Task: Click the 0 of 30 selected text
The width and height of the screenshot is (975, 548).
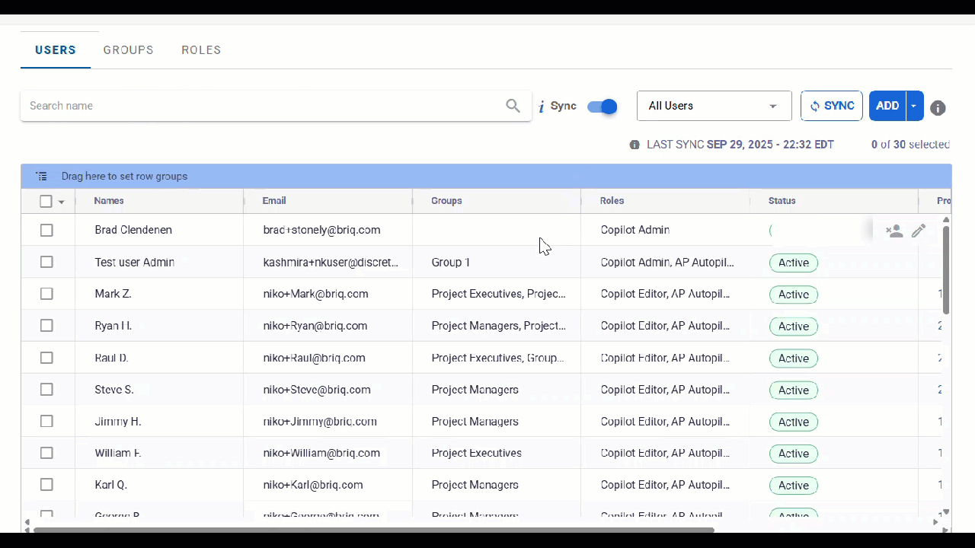Action: (x=910, y=145)
